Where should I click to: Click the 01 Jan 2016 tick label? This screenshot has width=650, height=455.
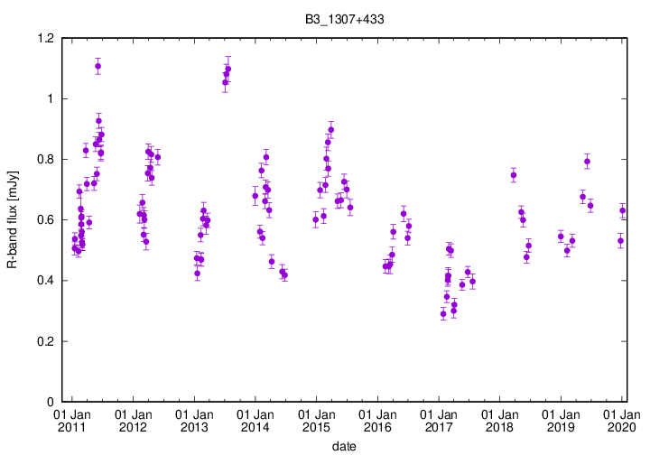pyautogui.click(x=376, y=421)
